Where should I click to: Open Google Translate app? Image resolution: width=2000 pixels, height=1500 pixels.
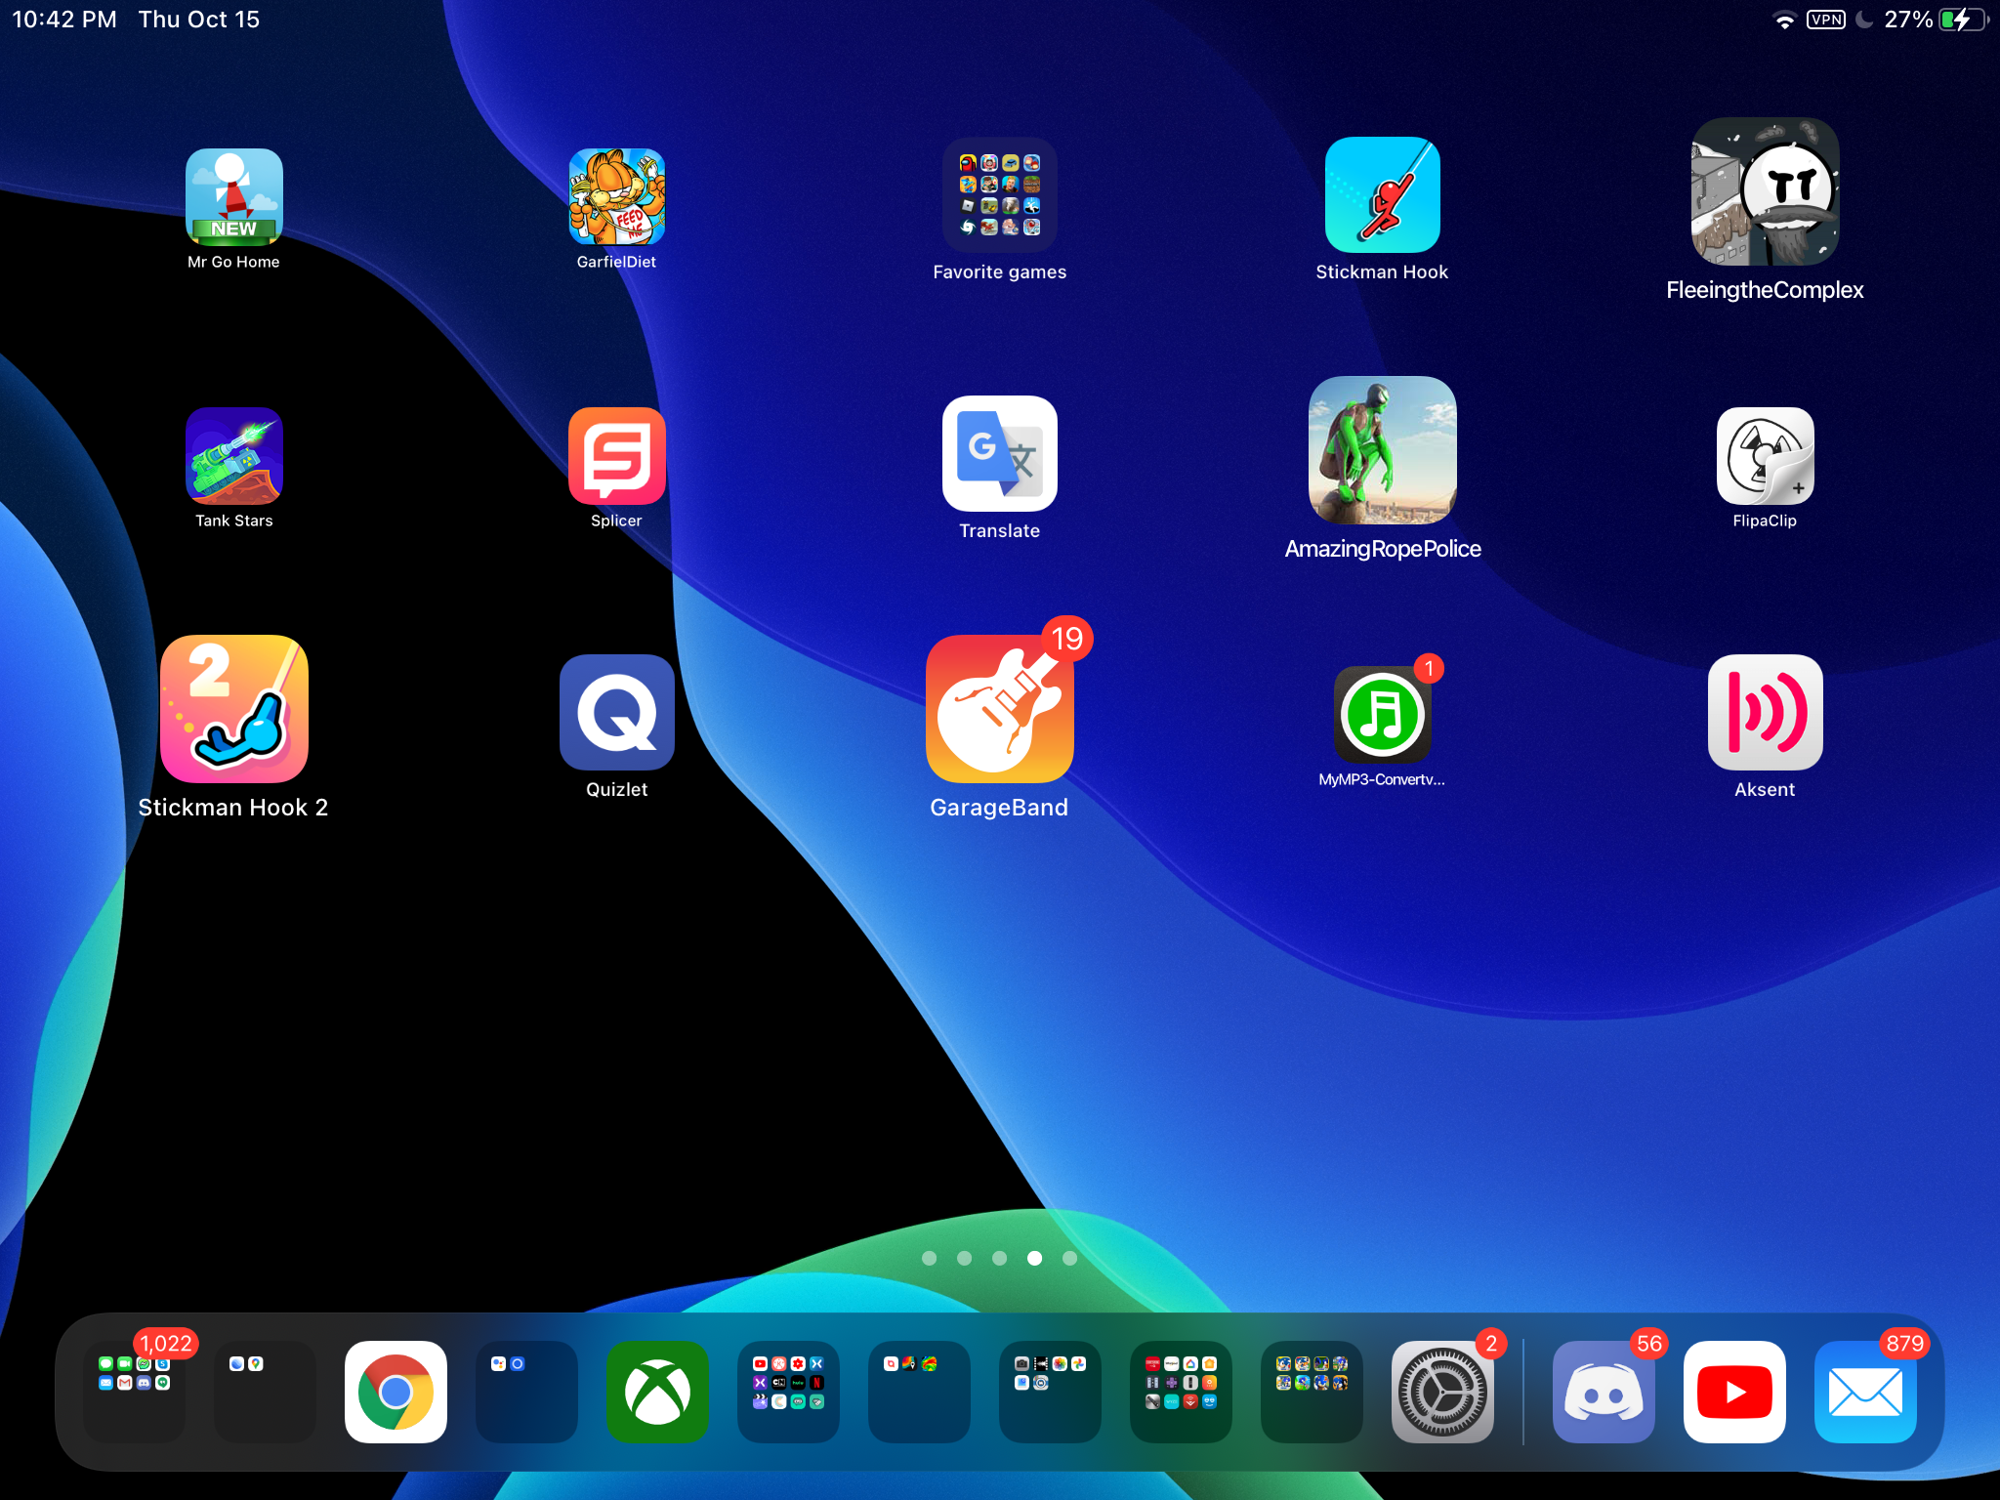pos(999,454)
